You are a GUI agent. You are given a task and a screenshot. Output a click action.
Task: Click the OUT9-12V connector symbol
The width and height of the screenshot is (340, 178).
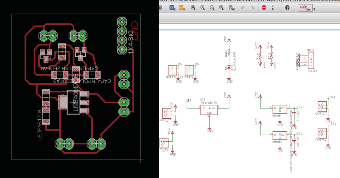pyautogui.click(x=190, y=71)
